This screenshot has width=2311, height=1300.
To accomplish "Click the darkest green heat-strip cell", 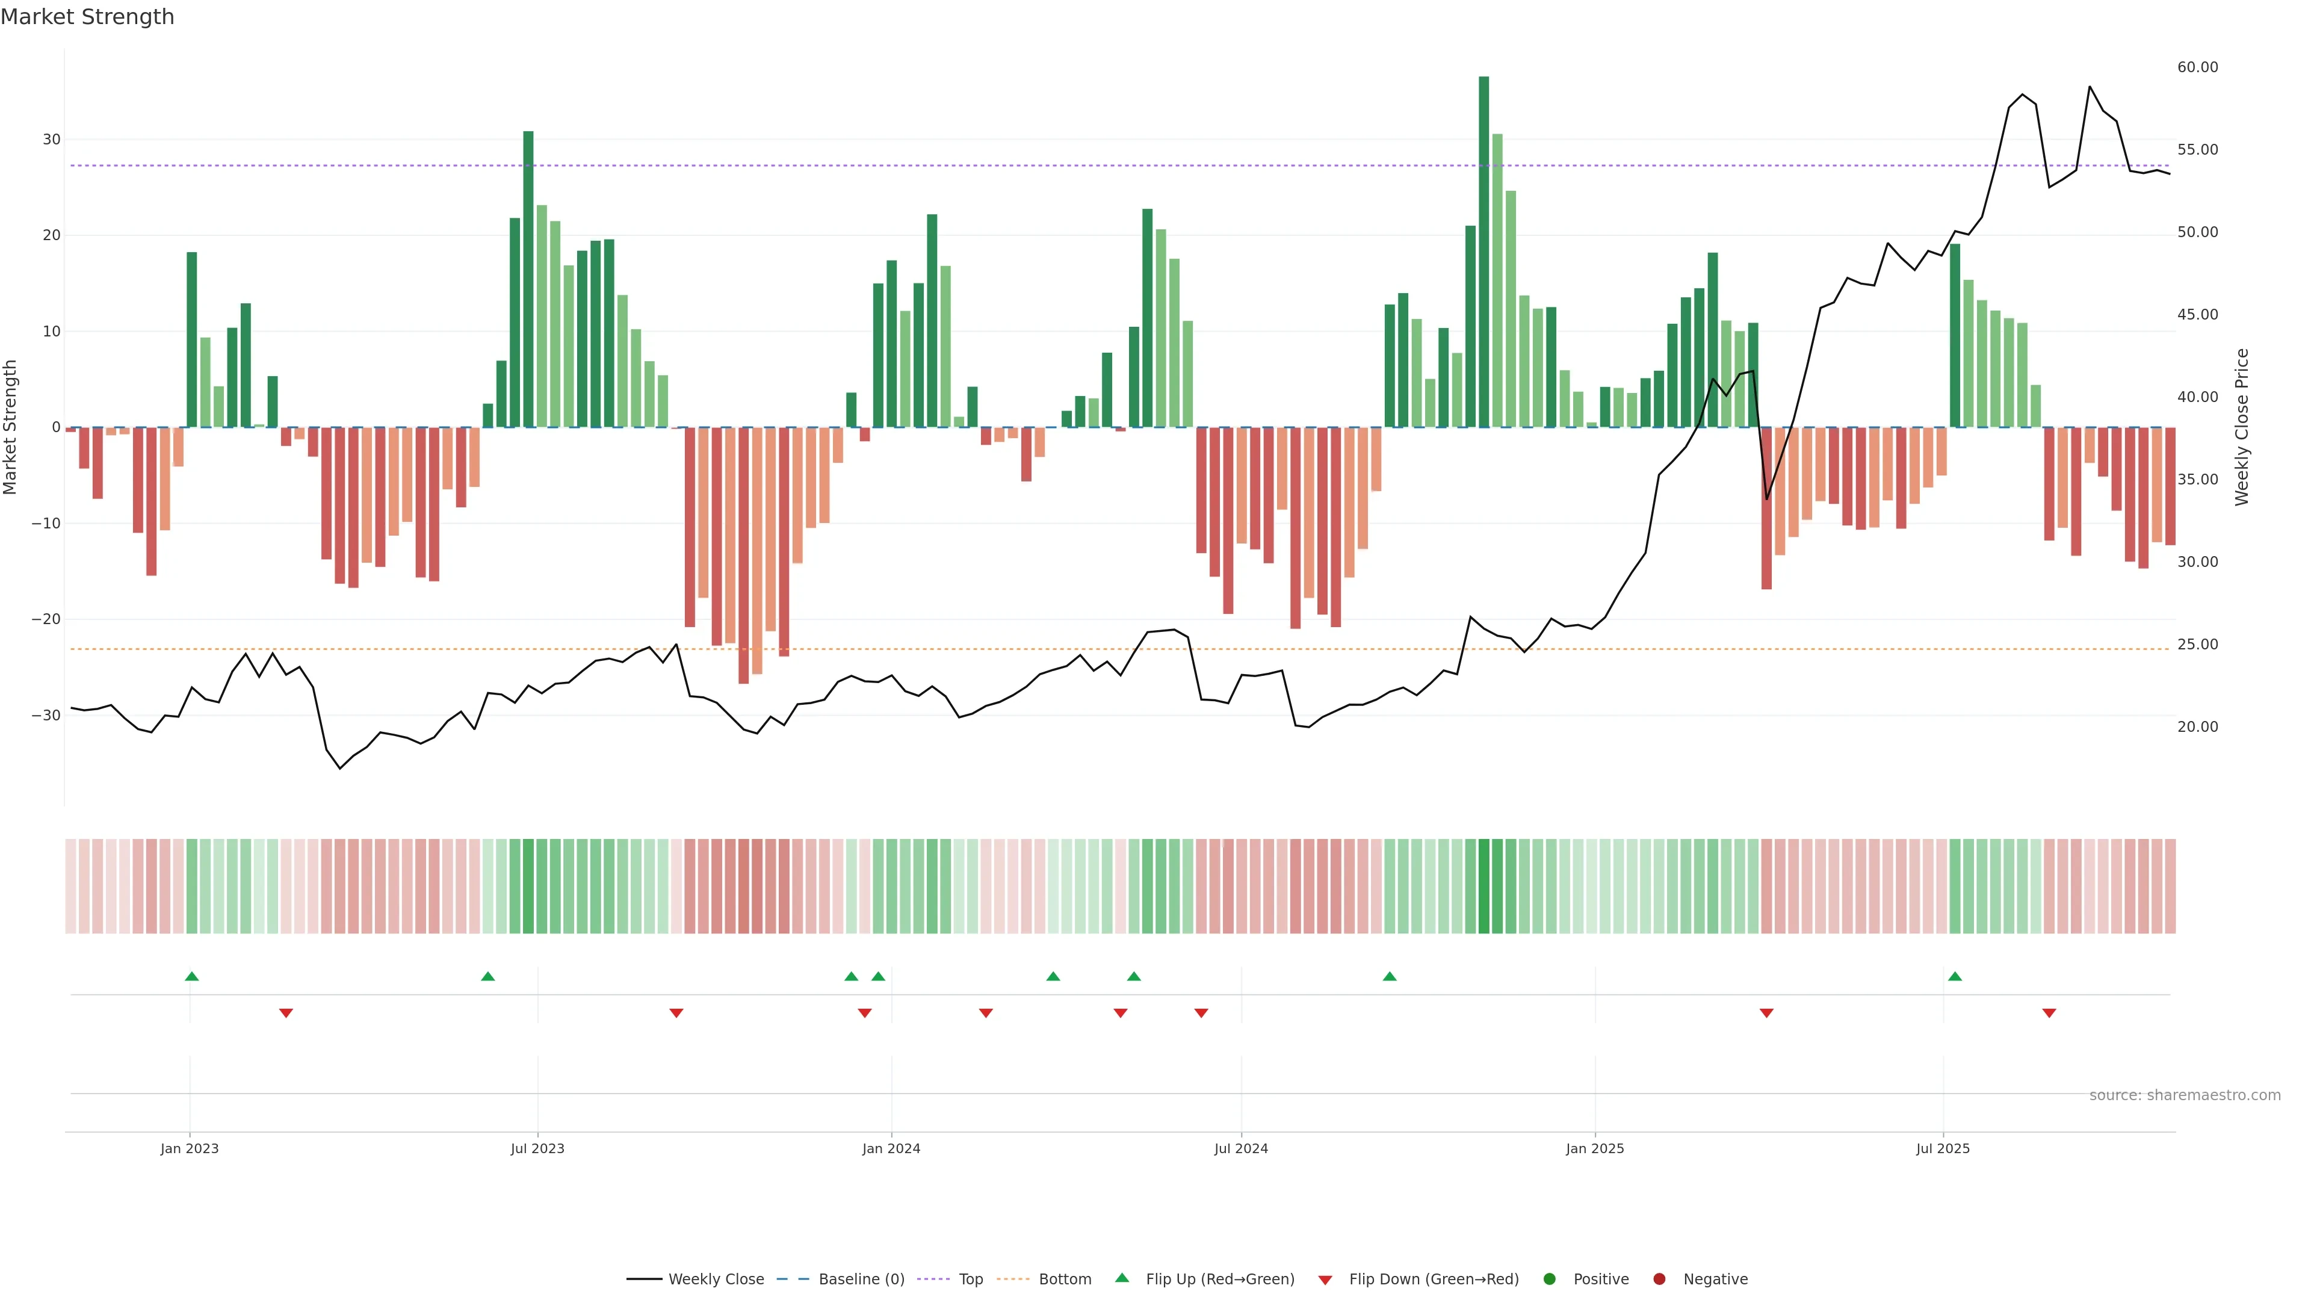I will tap(1484, 887).
